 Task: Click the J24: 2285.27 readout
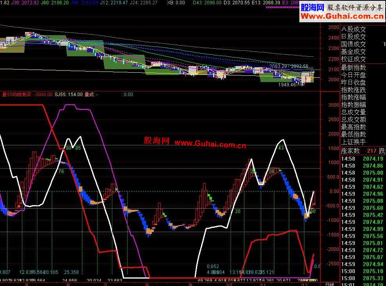pos(144,3)
